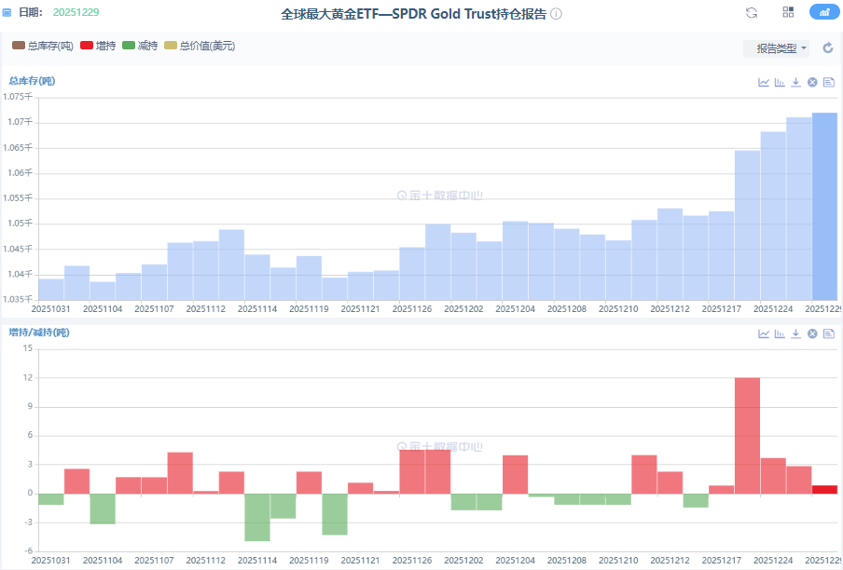The width and height of the screenshot is (843, 570).
Task: Download the 增持/减持 chart image
Action: 795,333
